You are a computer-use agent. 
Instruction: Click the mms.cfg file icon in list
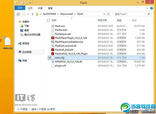tap(53, 58)
